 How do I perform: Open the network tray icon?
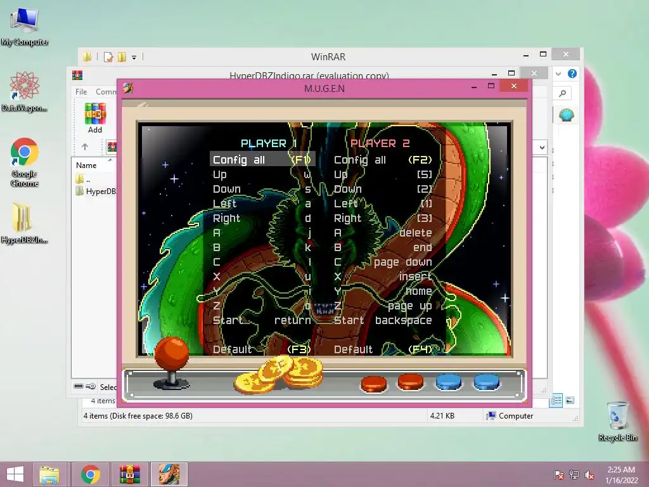pyautogui.click(x=574, y=475)
